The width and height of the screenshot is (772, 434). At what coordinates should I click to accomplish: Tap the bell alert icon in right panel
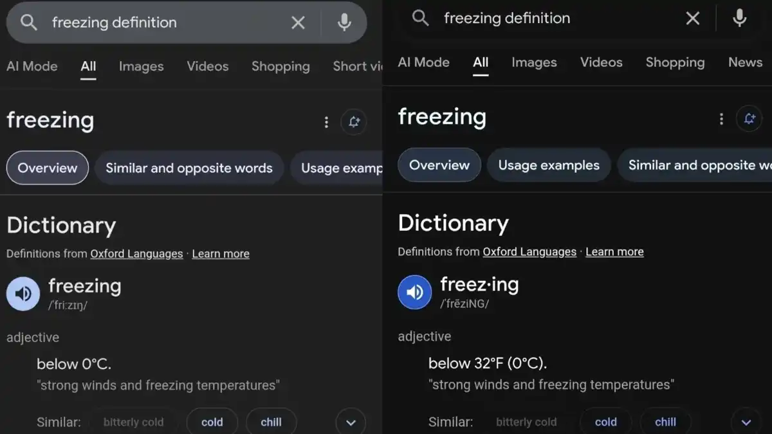[x=749, y=119]
